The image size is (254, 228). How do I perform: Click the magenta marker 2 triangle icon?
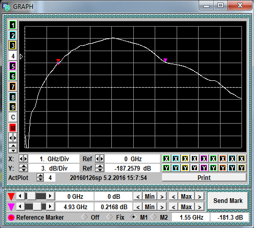[x=11, y=207]
